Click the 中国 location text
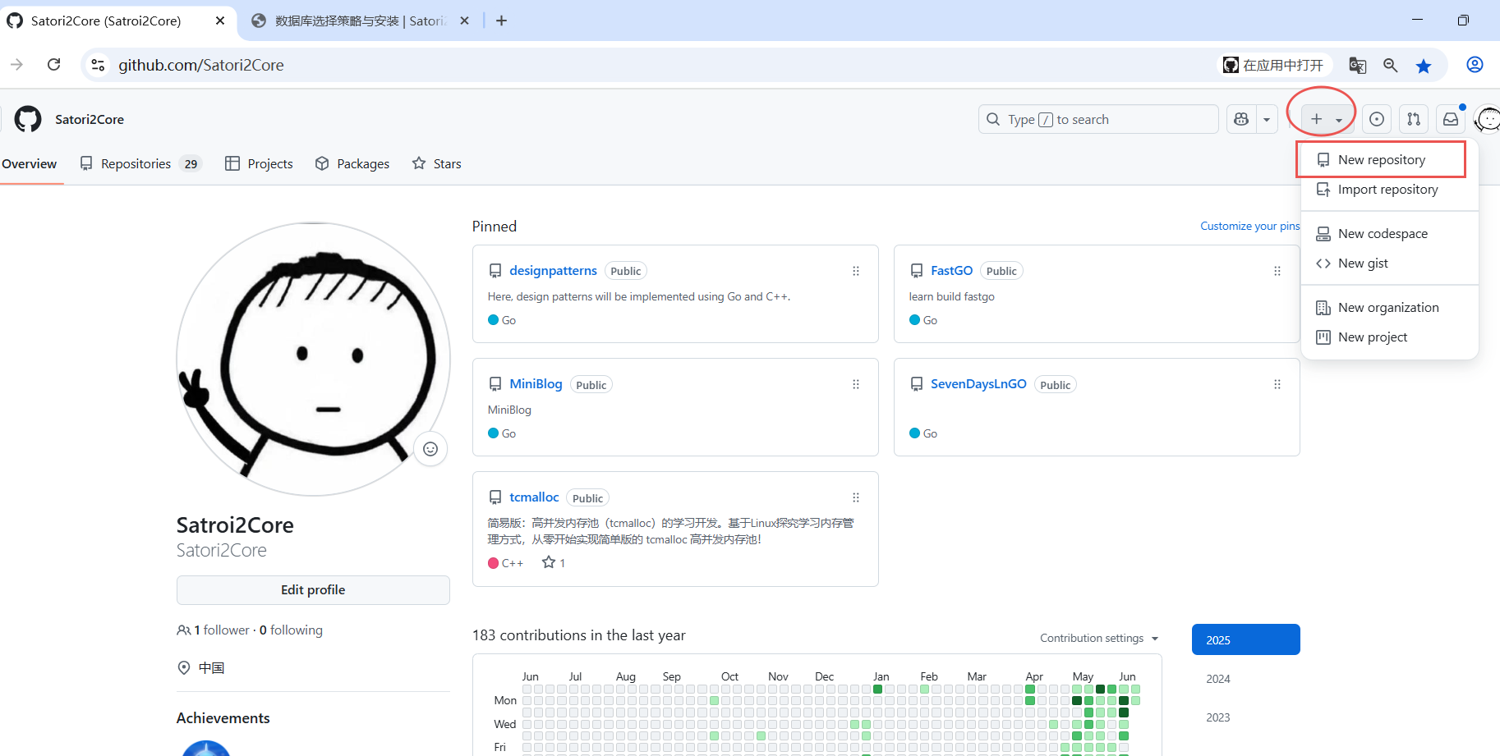The image size is (1500, 756). [211, 667]
